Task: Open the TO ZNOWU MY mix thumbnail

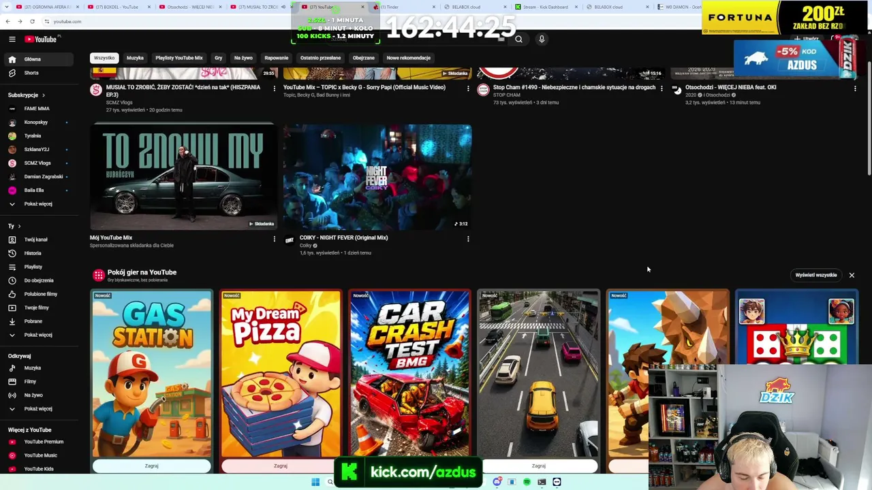Action: (x=183, y=177)
